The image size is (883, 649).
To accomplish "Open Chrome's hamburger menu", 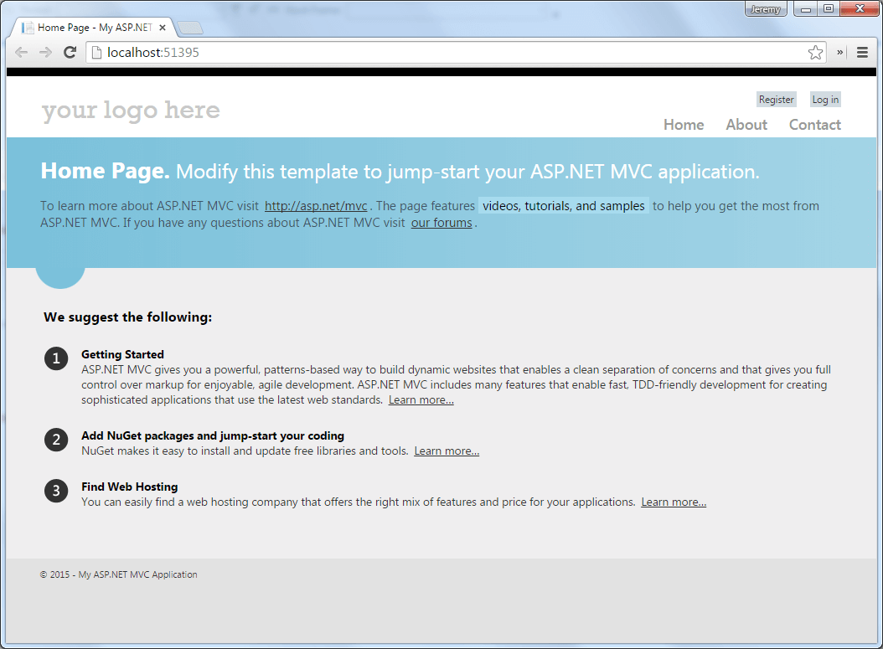I will (x=862, y=52).
